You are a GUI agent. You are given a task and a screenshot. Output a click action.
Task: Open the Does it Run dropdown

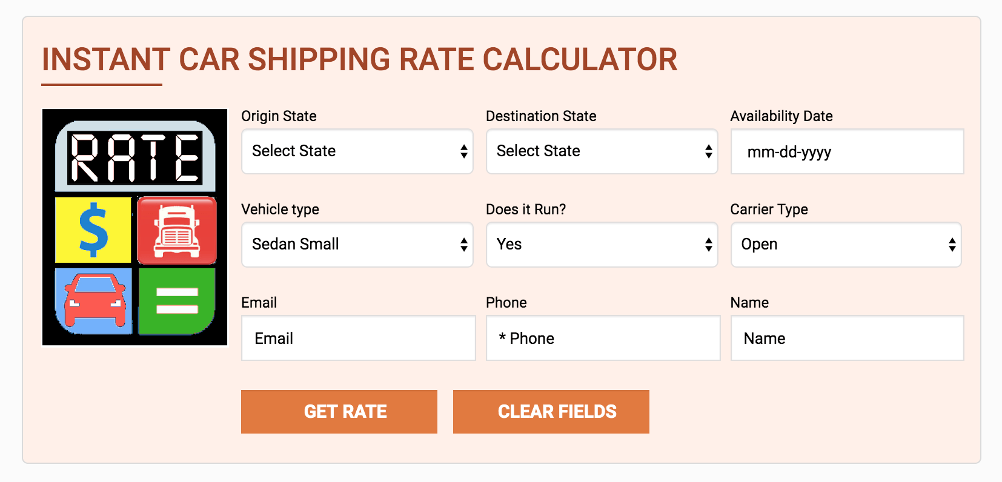602,245
